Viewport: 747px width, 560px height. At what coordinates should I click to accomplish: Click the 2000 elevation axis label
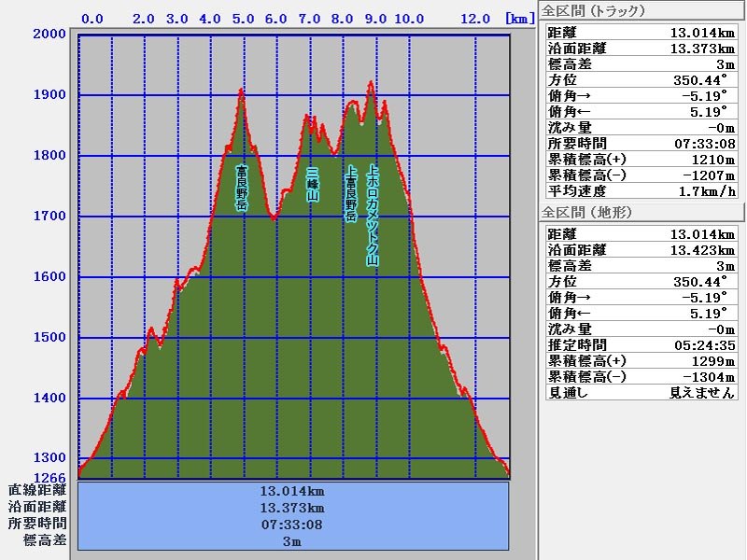pos(49,34)
